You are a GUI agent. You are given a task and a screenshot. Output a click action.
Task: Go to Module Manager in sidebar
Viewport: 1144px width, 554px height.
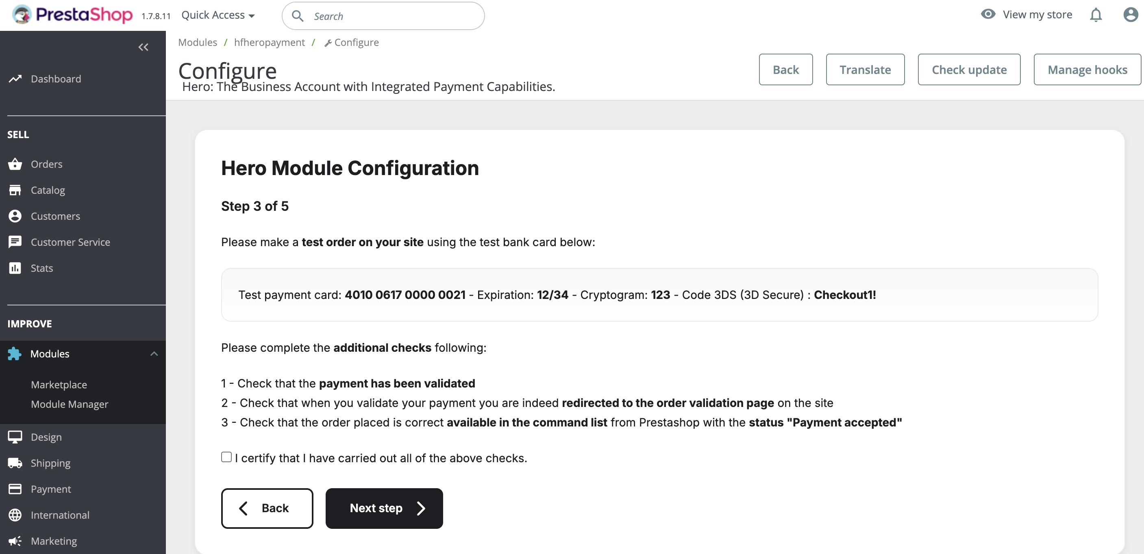[x=69, y=404]
